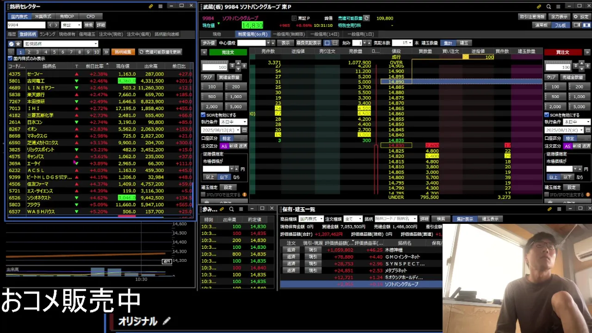
Task: Open the menu icon in 銘柄セレクター window title bar
Action: tap(160, 6)
